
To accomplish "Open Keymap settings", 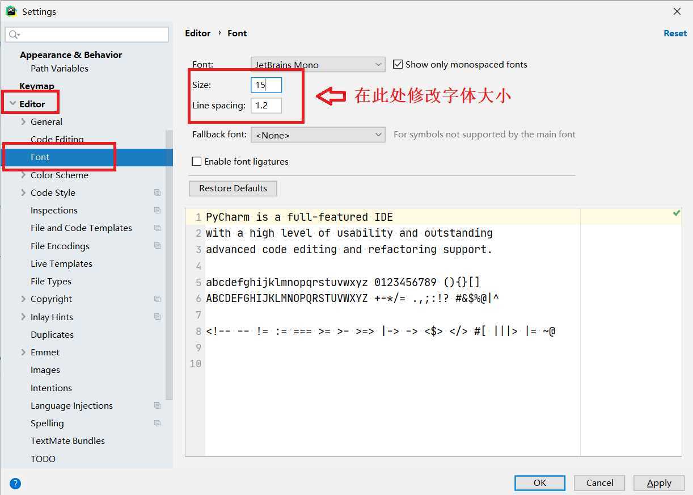I will (37, 86).
